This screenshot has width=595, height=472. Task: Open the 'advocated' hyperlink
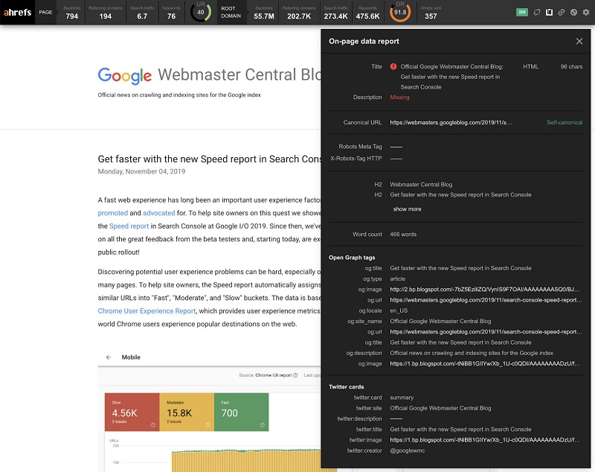click(x=158, y=213)
